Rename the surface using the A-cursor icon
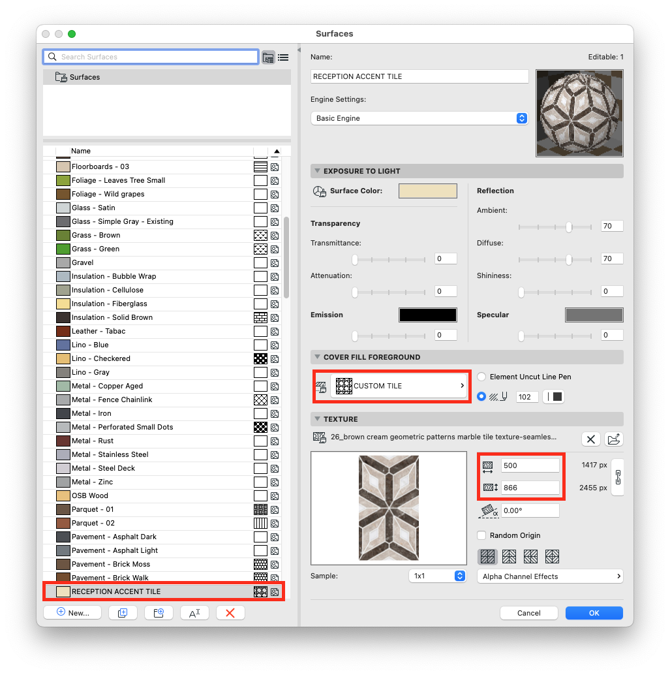Screen dimensions: 670x675 (194, 612)
